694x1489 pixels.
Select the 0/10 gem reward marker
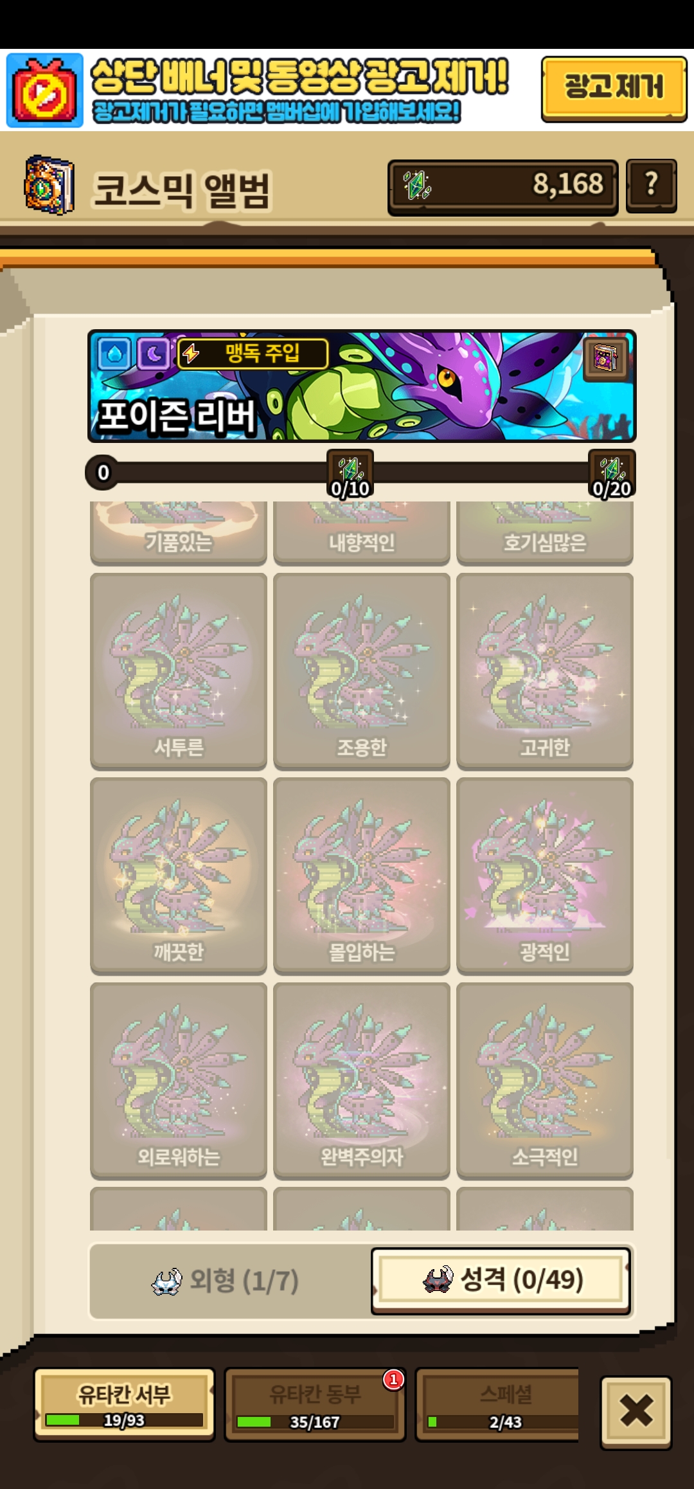[x=350, y=474]
